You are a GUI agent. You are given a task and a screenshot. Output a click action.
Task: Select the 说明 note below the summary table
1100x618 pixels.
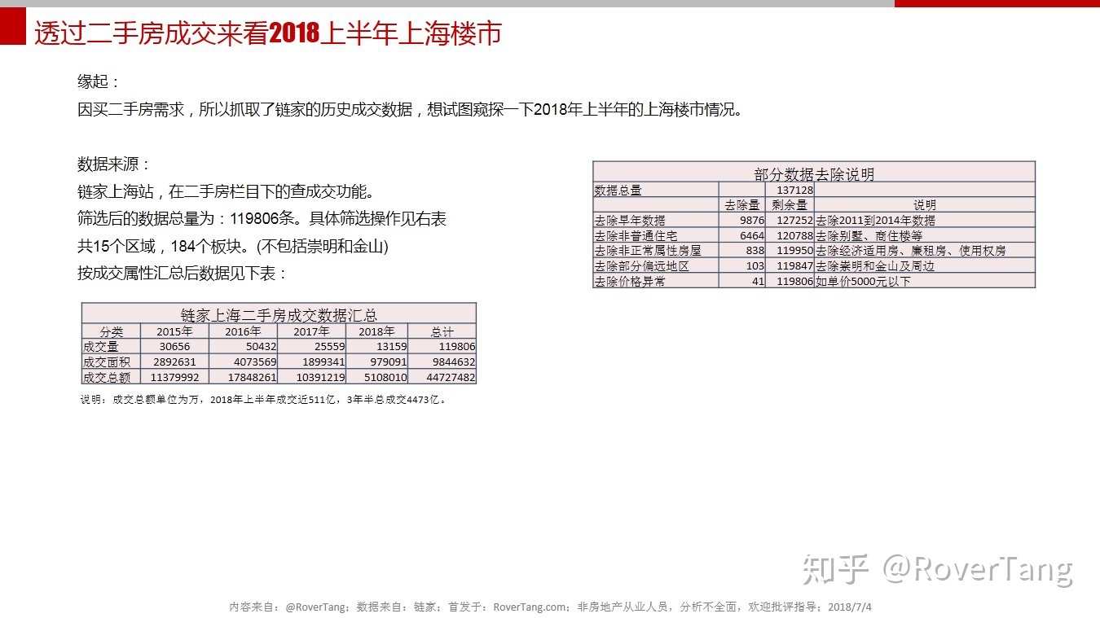(x=261, y=400)
